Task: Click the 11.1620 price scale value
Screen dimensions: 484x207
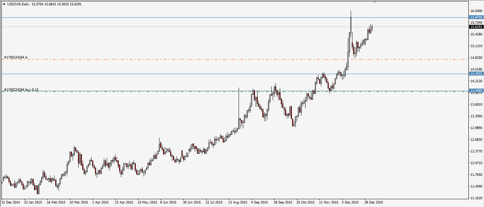Action: point(476,198)
